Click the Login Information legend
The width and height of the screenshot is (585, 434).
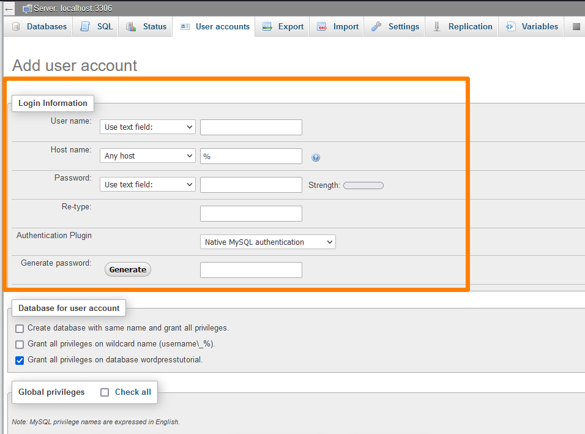53,103
